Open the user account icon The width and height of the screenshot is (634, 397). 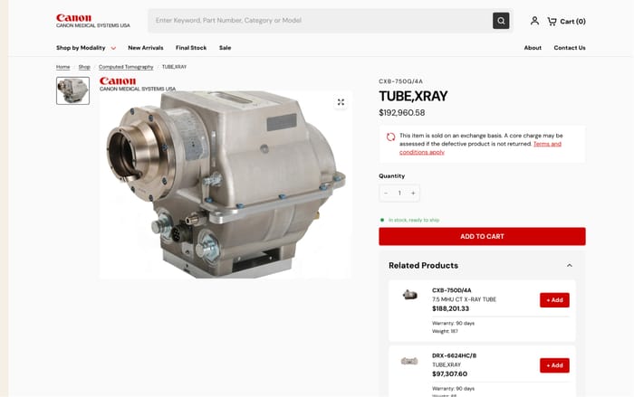click(x=534, y=21)
